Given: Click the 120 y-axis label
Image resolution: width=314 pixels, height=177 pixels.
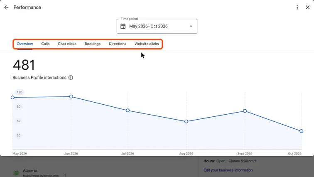Looking at the screenshot, I should pos(20,92).
